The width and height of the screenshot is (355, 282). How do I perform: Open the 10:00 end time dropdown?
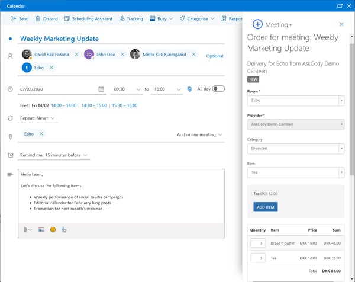point(167,89)
